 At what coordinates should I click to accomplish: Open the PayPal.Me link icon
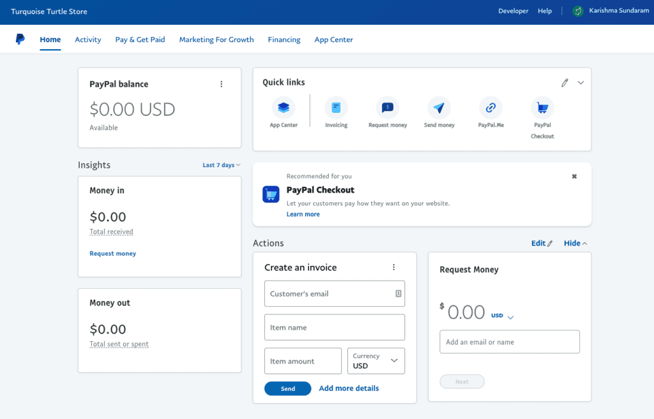[x=490, y=108]
